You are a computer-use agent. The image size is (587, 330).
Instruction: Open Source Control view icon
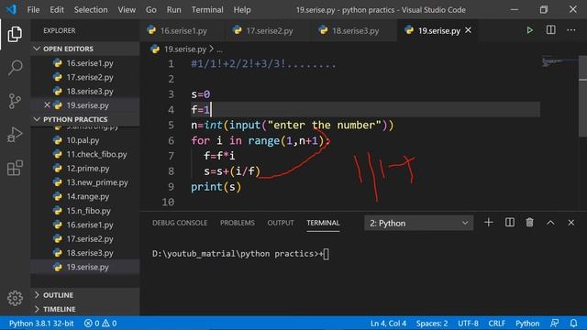point(15,101)
